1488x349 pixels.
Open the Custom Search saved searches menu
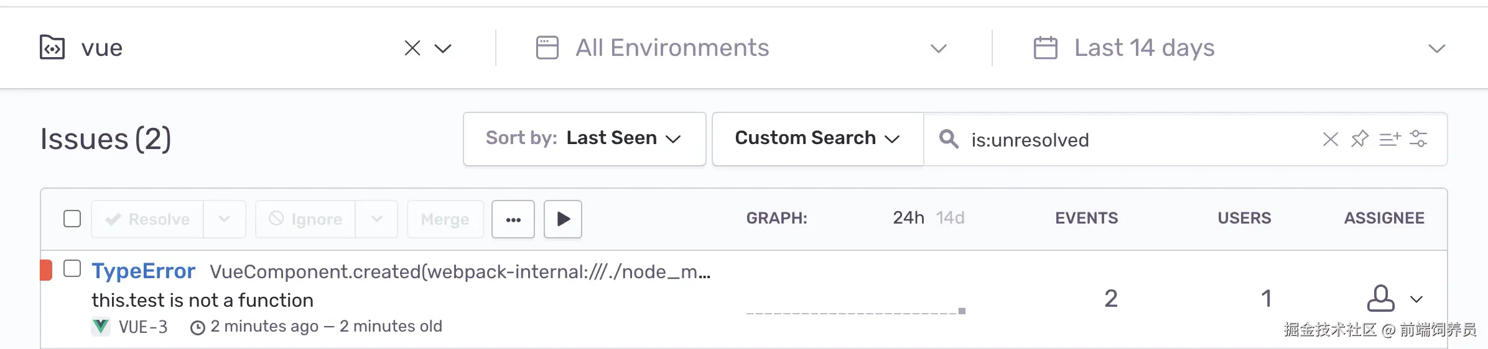[x=817, y=138]
